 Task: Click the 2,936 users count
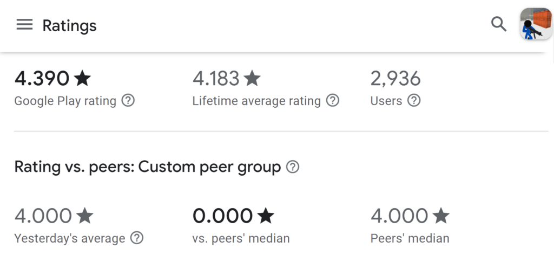tap(395, 78)
